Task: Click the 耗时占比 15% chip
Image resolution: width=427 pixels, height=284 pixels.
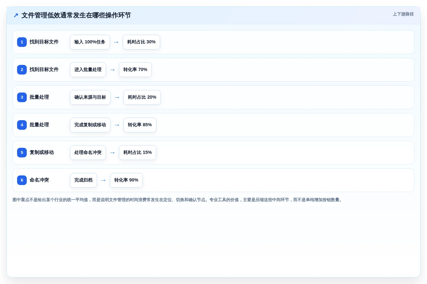Action: coord(138,153)
